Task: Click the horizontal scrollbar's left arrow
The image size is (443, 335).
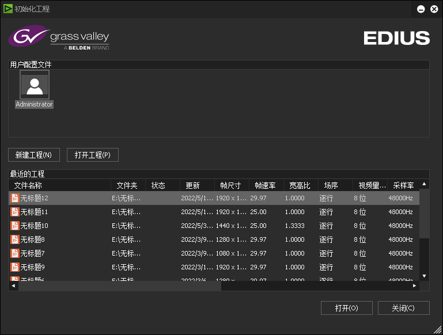Action: 13,285
